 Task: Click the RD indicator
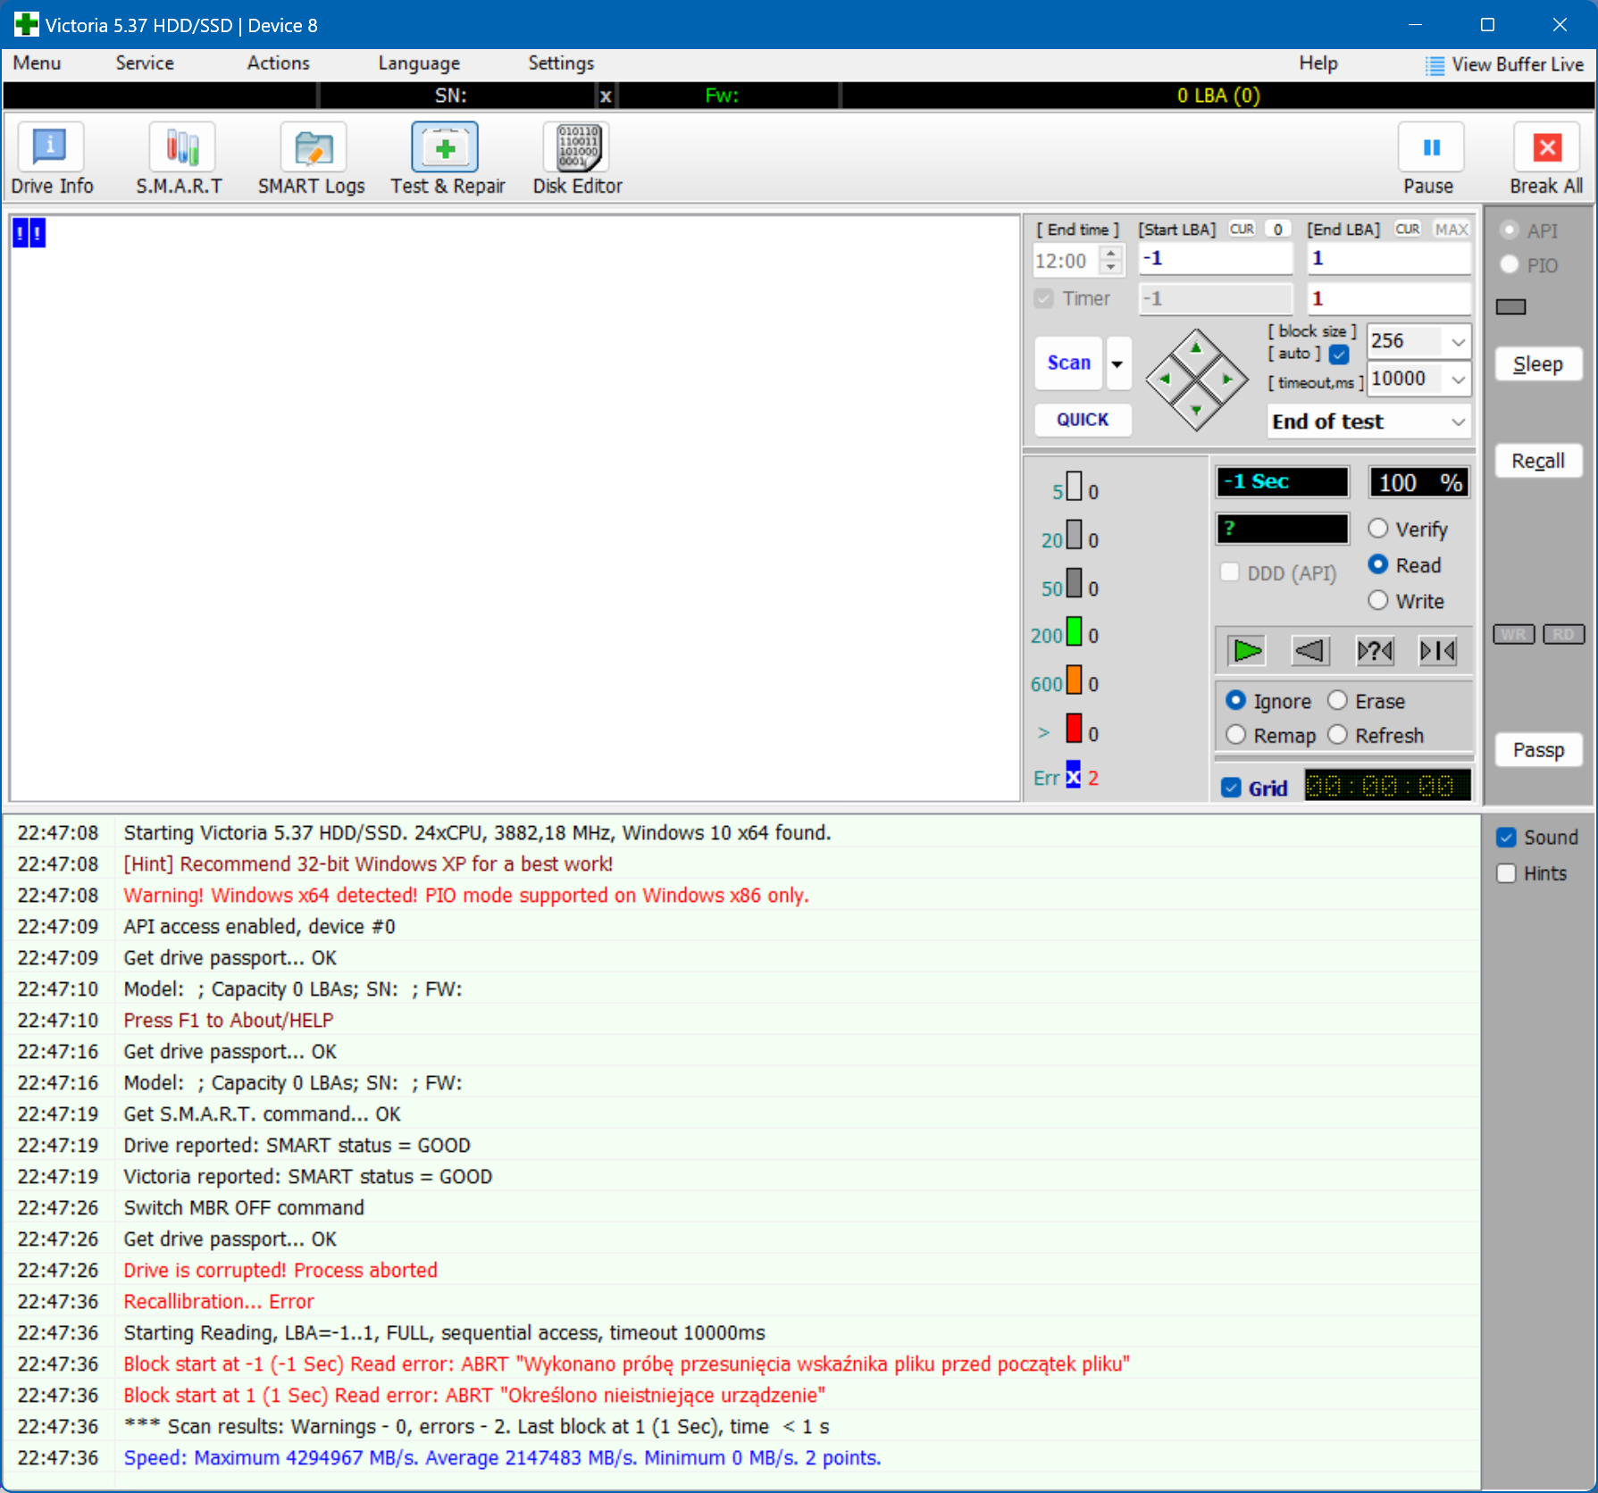[x=1563, y=634]
